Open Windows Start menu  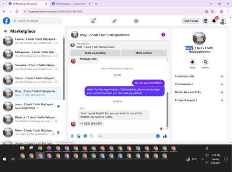(4, 159)
